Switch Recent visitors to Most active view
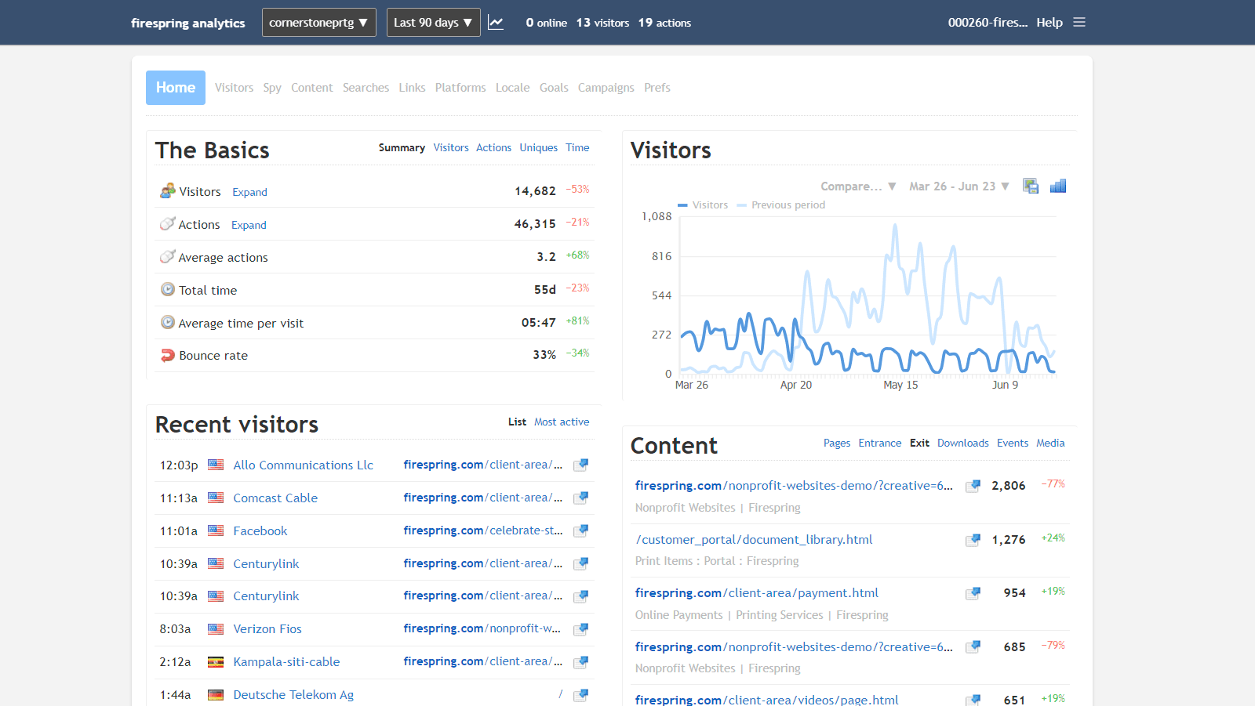The width and height of the screenshot is (1255, 706). [562, 422]
